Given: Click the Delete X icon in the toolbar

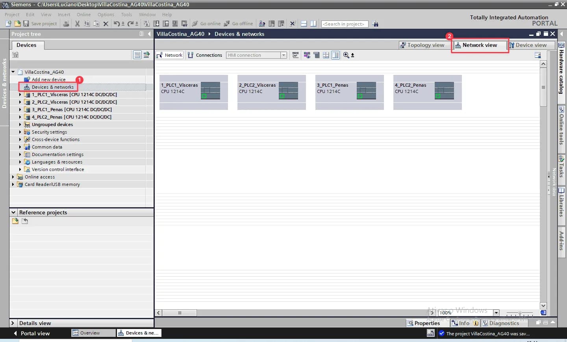Looking at the screenshot, I should pos(106,24).
